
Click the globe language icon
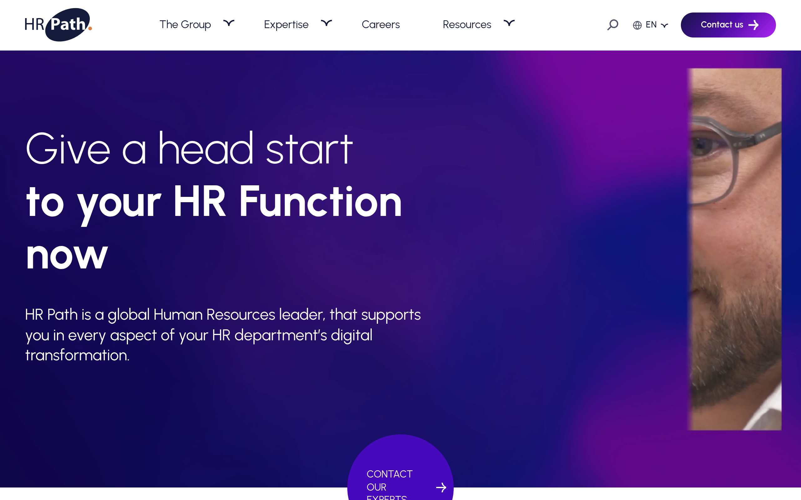[x=637, y=25]
